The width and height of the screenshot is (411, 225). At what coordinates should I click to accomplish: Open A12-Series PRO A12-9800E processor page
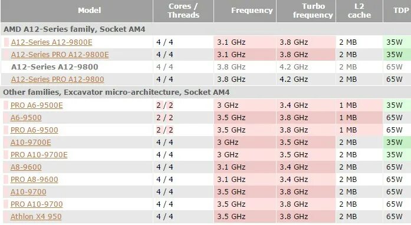pos(60,55)
